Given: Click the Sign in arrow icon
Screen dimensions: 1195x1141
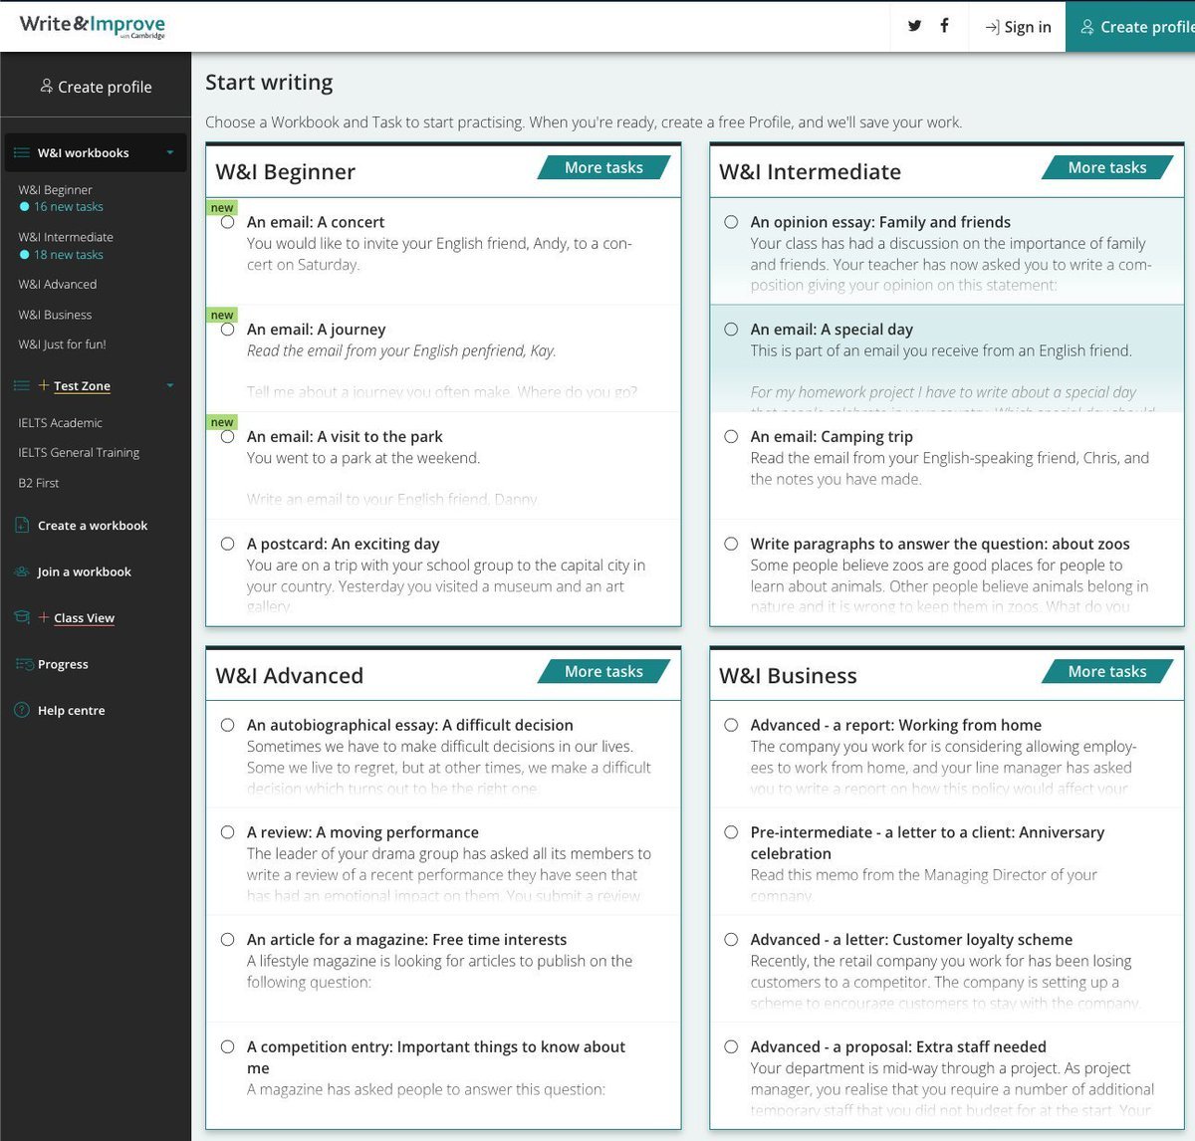Looking at the screenshot, I should (x=992, y=27).
